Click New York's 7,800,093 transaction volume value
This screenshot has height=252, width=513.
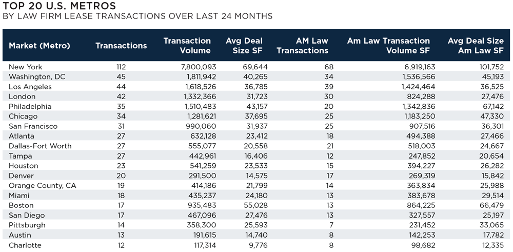[198, 67]
